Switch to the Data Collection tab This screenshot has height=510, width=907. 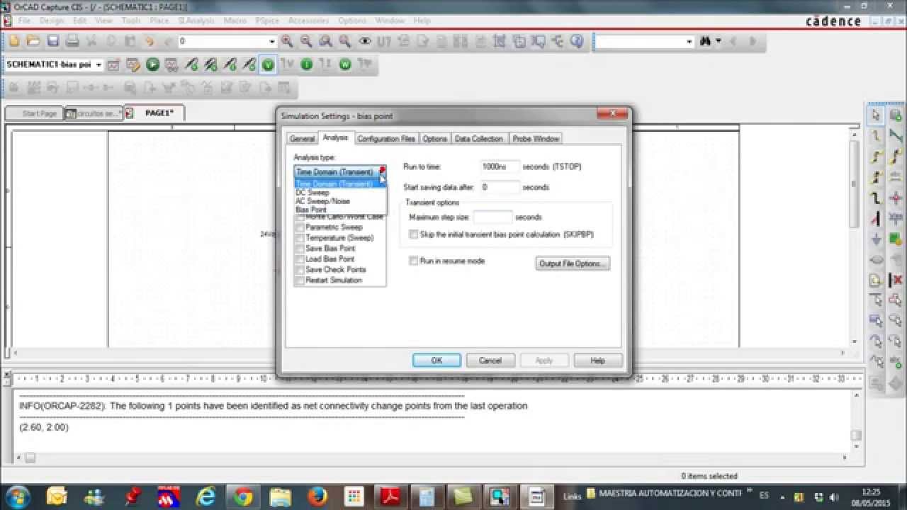tap(479, 139)
